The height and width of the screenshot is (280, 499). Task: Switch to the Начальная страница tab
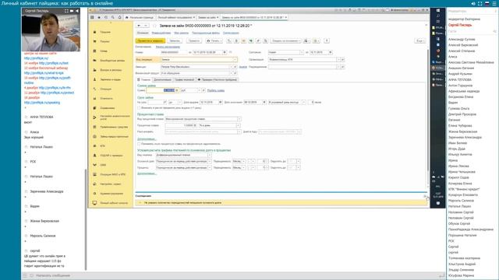pos(139,17)
